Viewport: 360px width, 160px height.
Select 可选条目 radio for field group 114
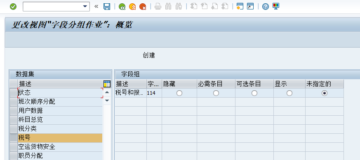[254, 93]
